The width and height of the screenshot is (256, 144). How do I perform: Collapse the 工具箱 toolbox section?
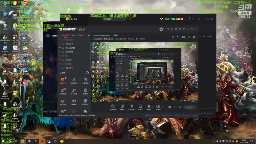(x=87, y=73)
